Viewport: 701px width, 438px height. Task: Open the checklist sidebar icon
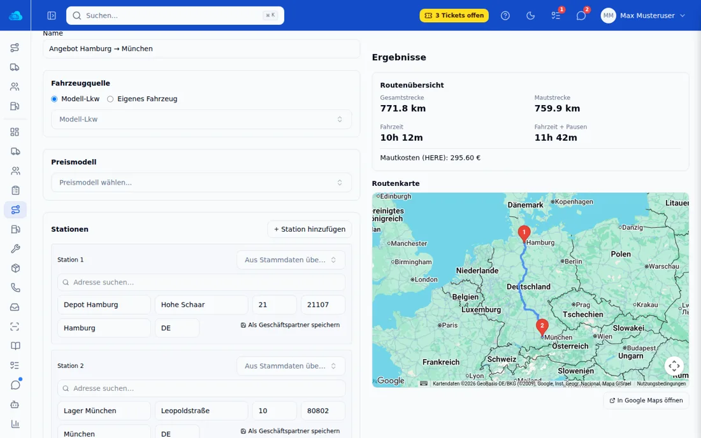point(15,365)
